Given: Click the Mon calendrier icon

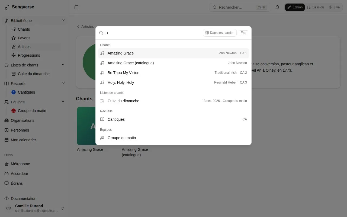Looking at the screenshot, I should point(7,140).
